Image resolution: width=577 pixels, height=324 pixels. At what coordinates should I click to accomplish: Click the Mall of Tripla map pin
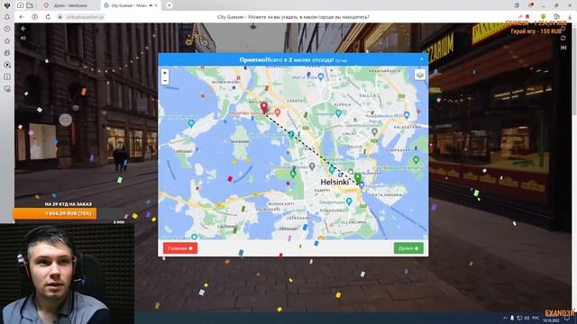pyautogui.click(x=321, y=76)
